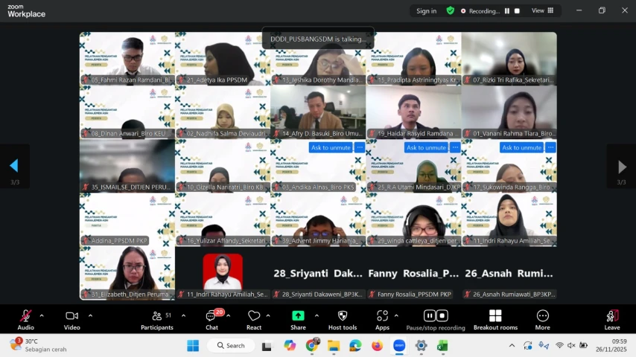Open the Participants panel
This screenshot has width=636, height=357.
pyautogui.click(x=157, y=319)
